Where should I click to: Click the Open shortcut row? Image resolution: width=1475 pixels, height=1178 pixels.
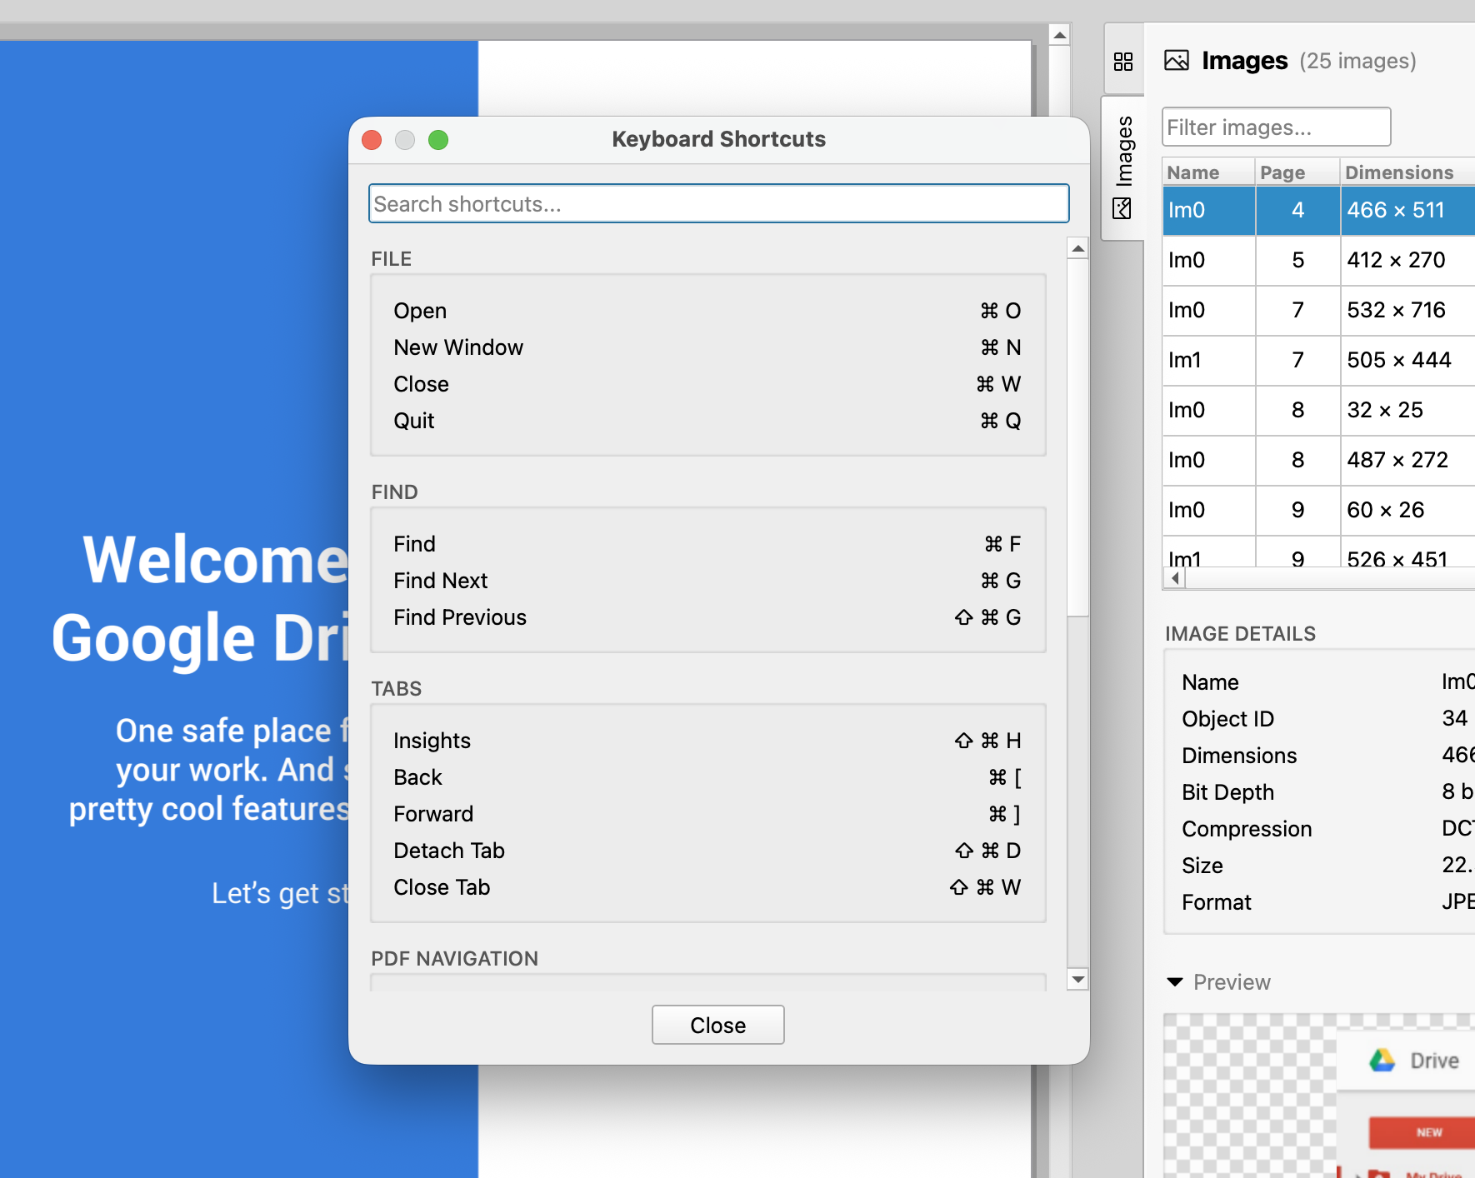pyautogui.click(x=707, y=311)
